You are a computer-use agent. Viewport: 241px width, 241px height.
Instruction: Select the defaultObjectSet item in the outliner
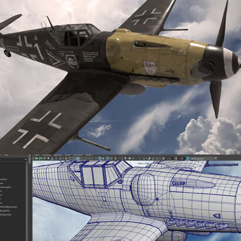tap(6, 215)
